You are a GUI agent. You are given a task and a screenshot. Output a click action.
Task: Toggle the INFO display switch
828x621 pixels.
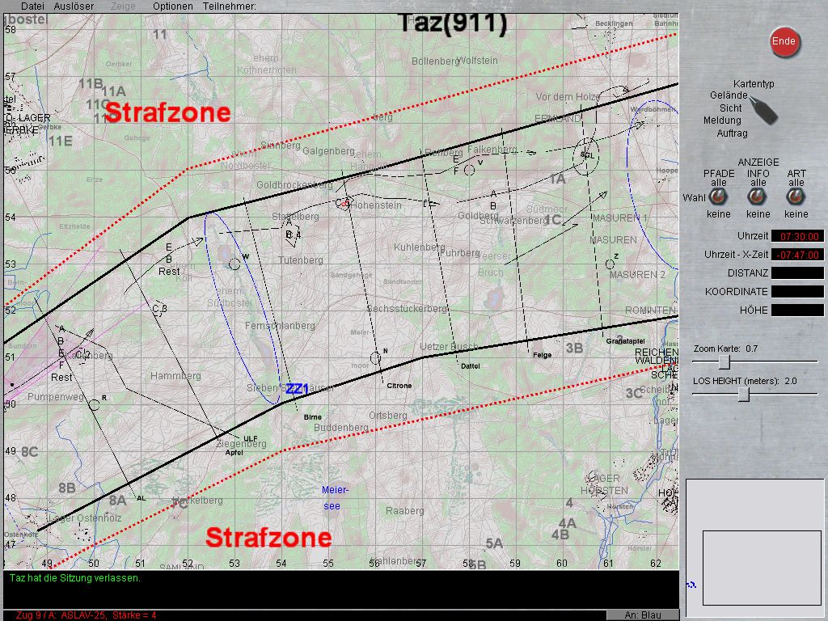coord(758,196)
